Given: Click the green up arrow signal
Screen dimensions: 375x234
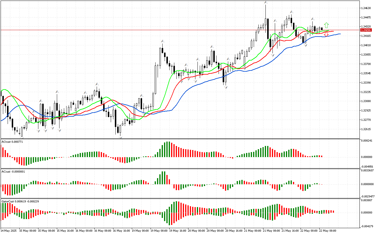Looking at the screenshot, I should [x=326, y=25].
